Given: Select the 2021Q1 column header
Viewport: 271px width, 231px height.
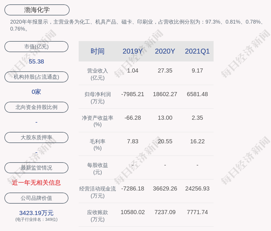Looking at the screenshot, I should (197, 51).
